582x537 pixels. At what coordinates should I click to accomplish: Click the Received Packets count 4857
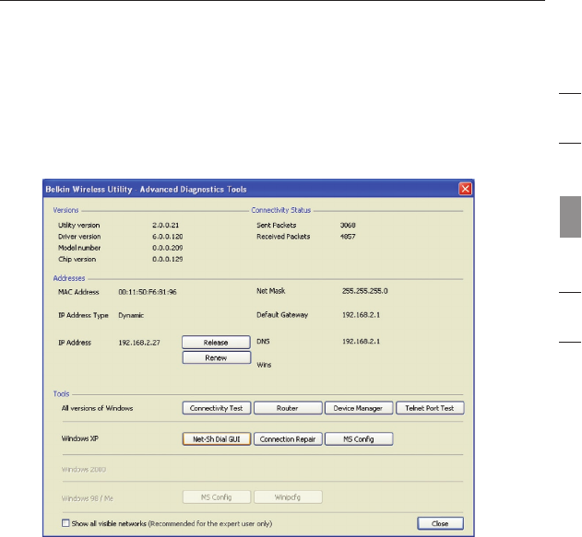tap(348, 237)
